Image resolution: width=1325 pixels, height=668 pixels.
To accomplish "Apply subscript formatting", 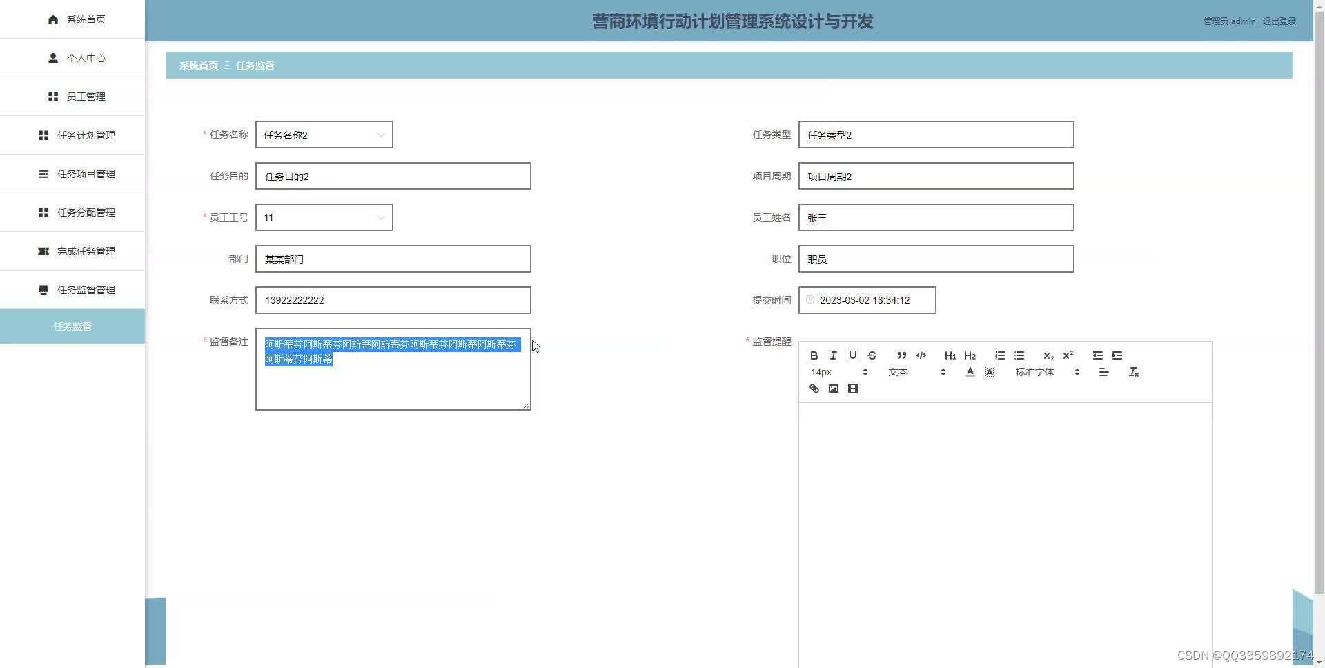I will point(1048,355).
